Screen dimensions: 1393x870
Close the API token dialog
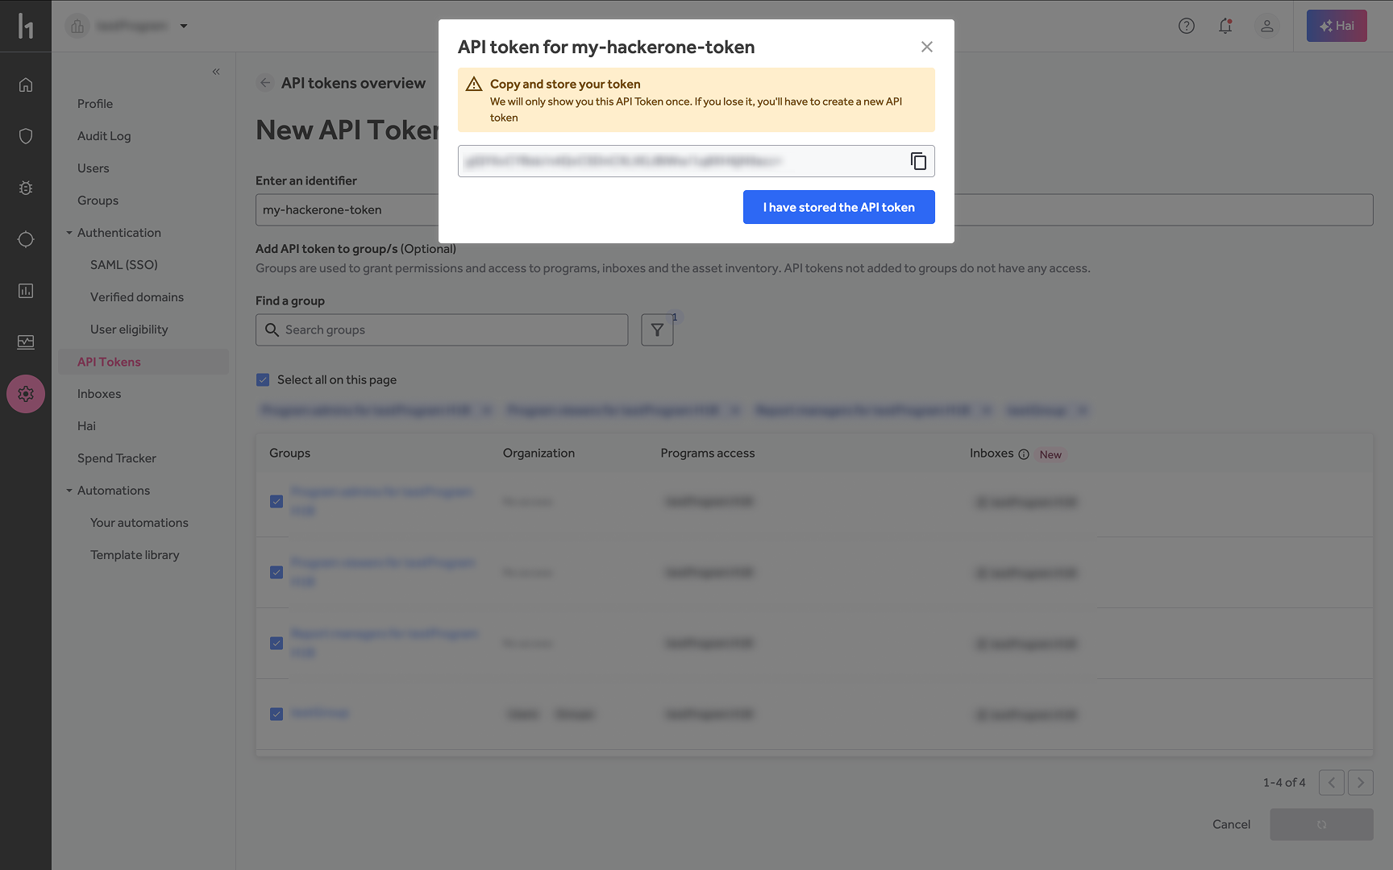pyautogui.click(x=927, y=47)
